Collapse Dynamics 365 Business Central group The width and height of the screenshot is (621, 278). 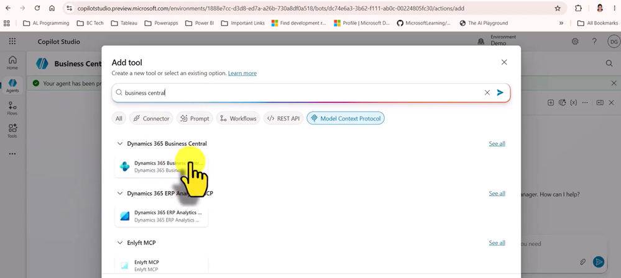(x=120, y=143)
